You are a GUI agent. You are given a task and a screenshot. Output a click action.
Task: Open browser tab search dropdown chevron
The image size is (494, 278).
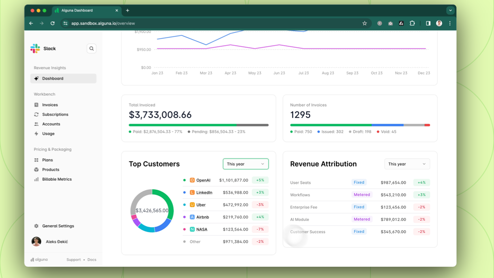point(450,10)
